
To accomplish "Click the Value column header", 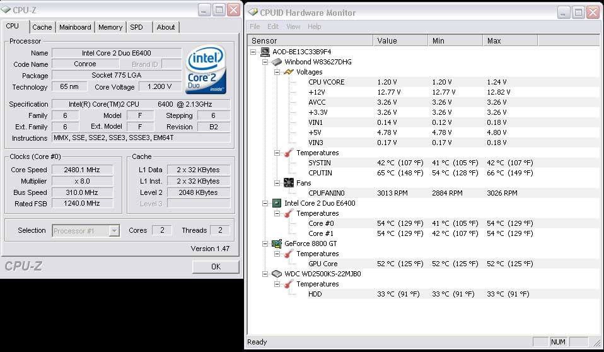I will click(400, 40).
